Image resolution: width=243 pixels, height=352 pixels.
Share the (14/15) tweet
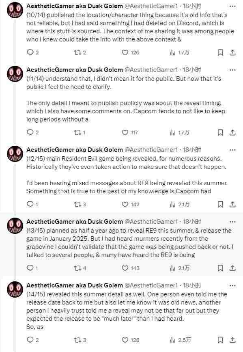[232, 340]
